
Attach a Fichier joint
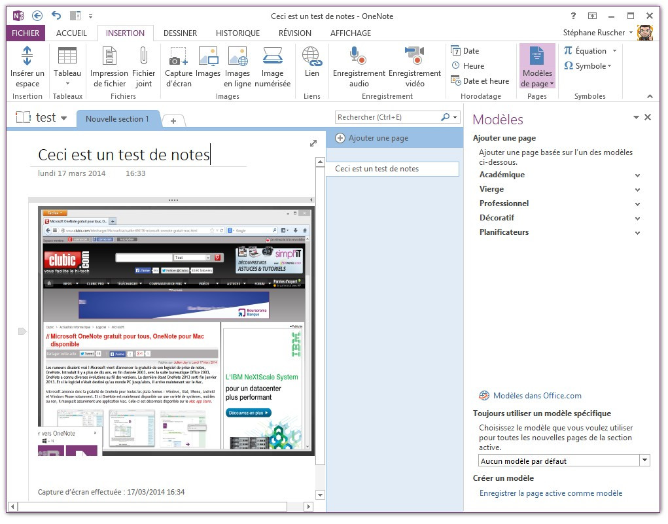[143, 67]
